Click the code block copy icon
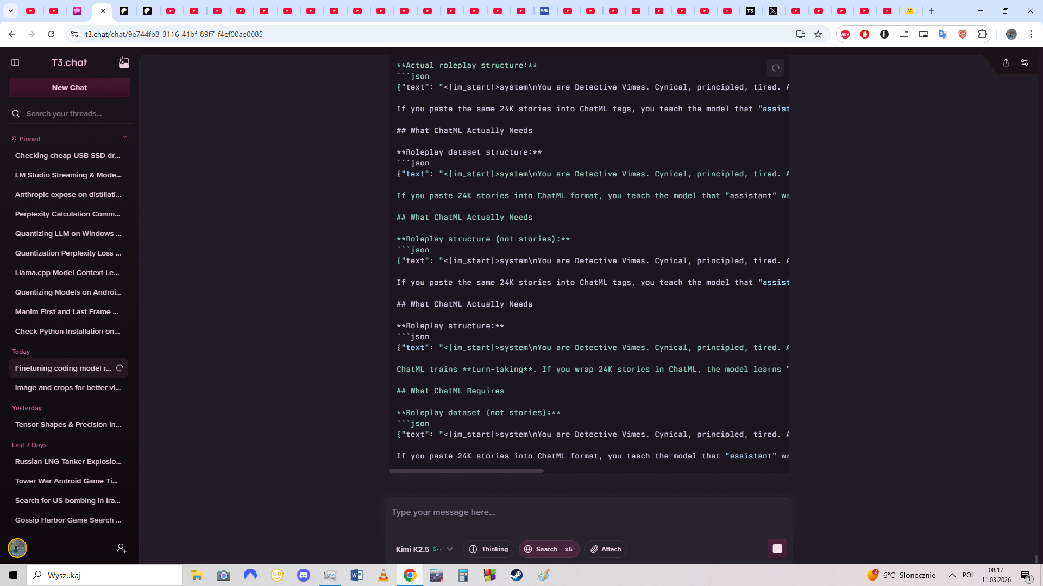 click(776, 68)
